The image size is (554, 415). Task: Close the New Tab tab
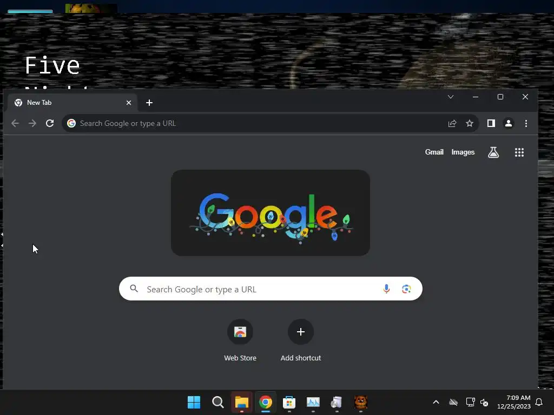(129, 103)
